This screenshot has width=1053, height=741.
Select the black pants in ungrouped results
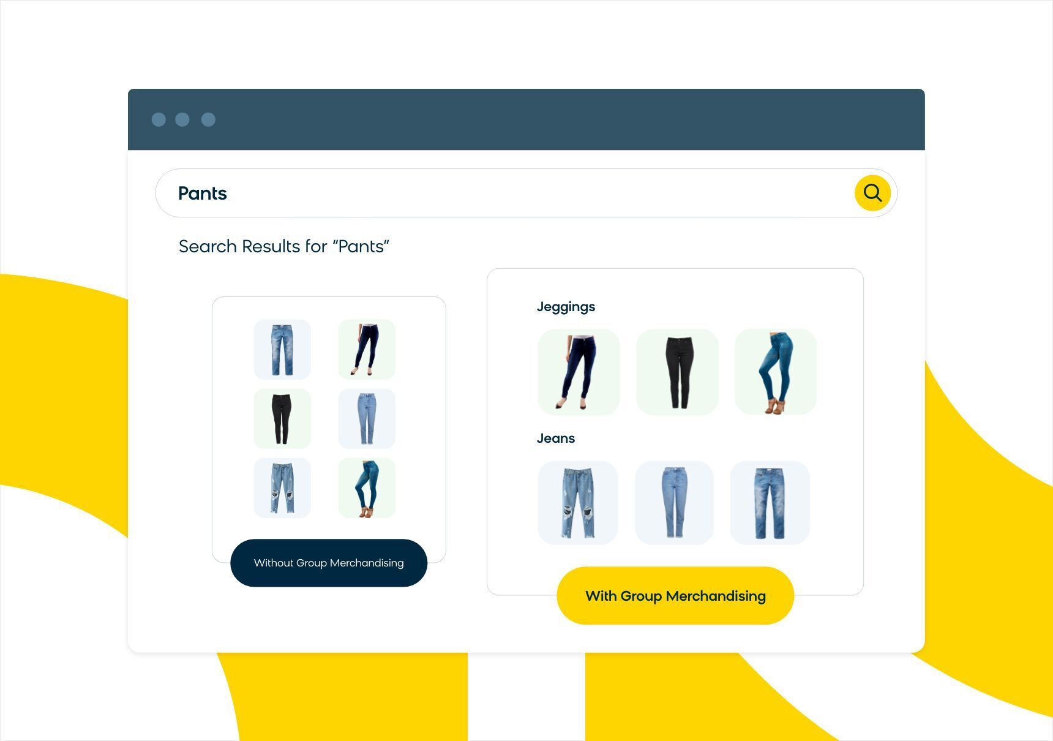coord(282,419)
